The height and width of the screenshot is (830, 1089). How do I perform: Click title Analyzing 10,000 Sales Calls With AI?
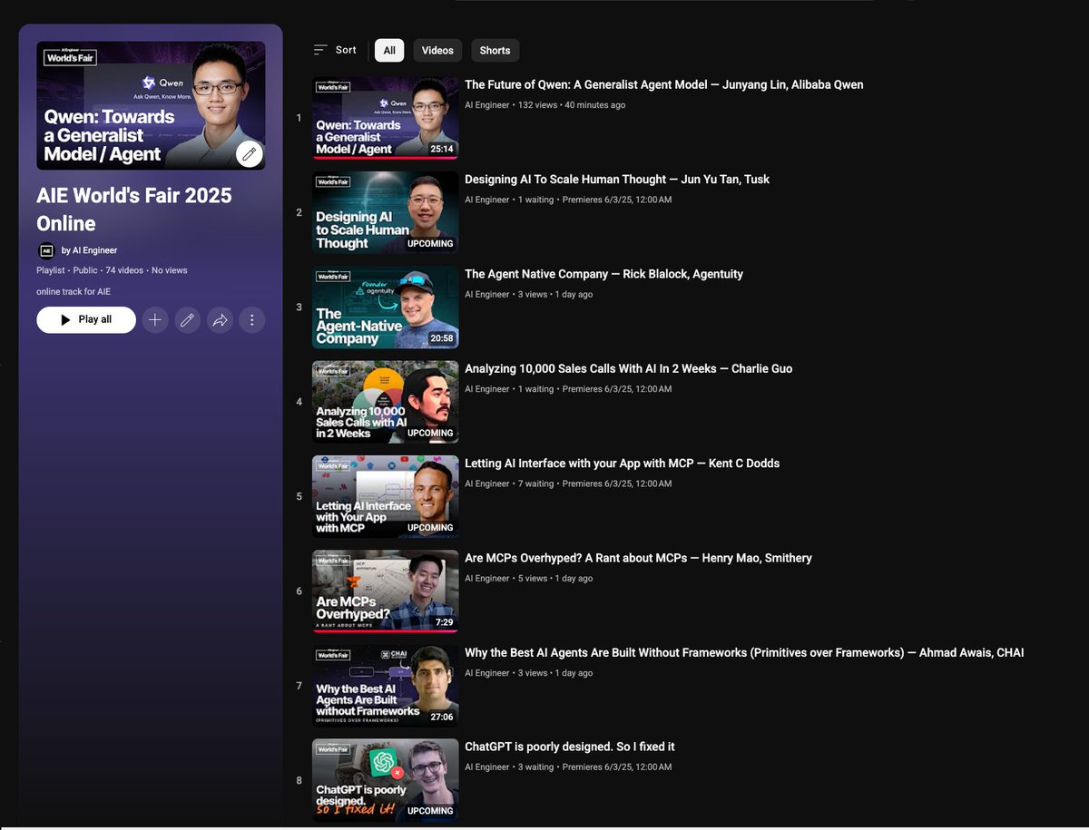click(628, 368)
